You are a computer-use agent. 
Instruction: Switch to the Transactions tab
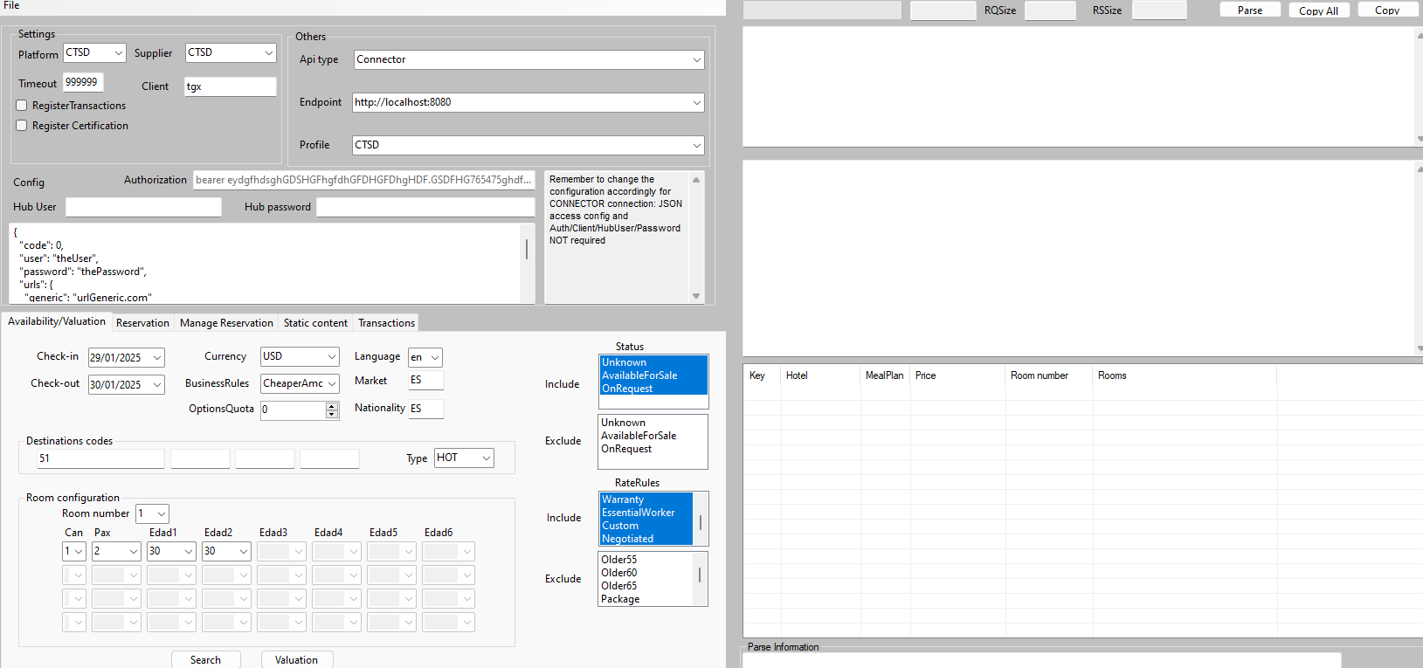[386, 323]
